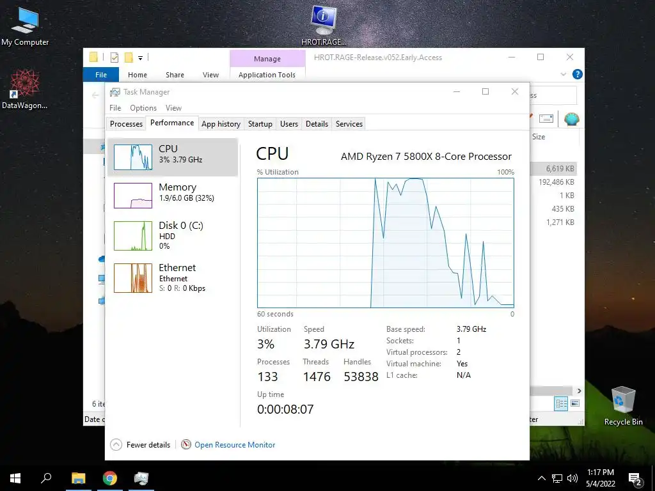Expand the File Explorer ribbon chevron

pos(563,74)
